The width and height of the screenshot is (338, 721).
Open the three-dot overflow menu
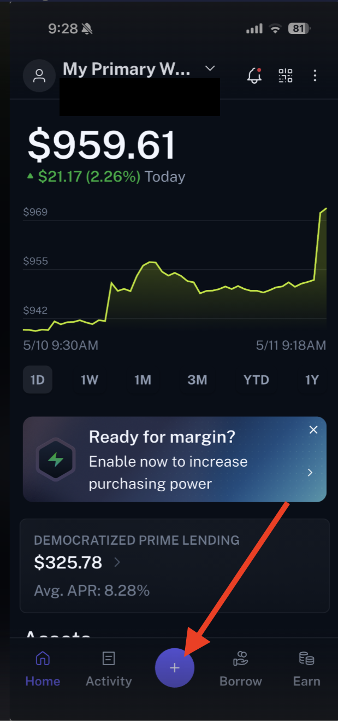pos(315,75)
